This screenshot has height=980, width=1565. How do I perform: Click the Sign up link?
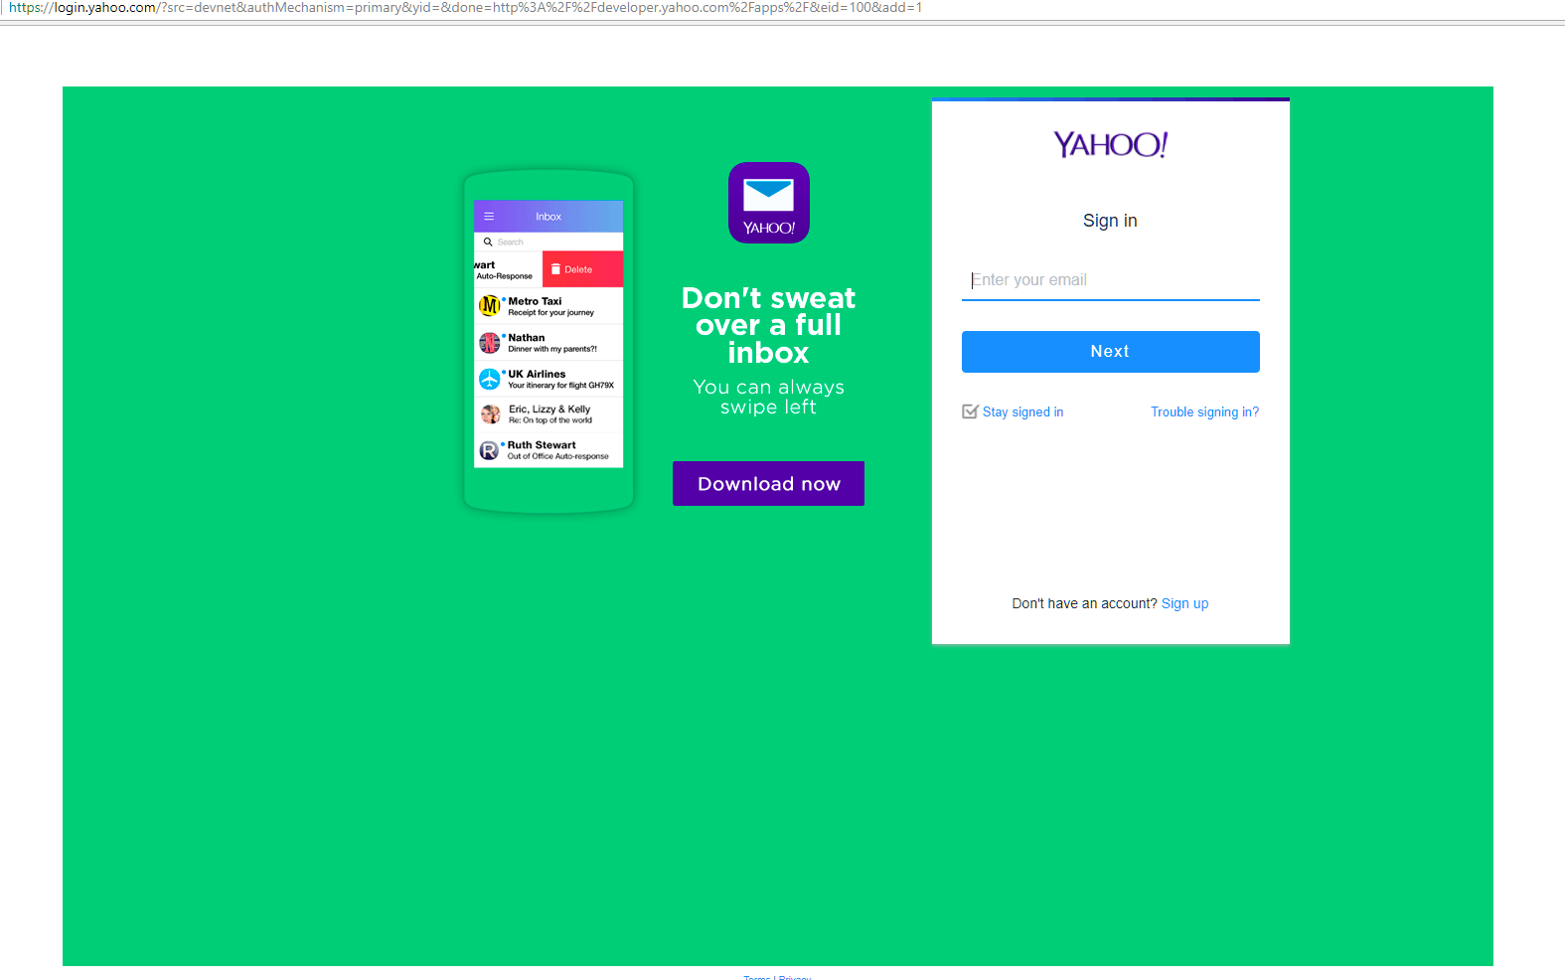tap(1184, 603)
